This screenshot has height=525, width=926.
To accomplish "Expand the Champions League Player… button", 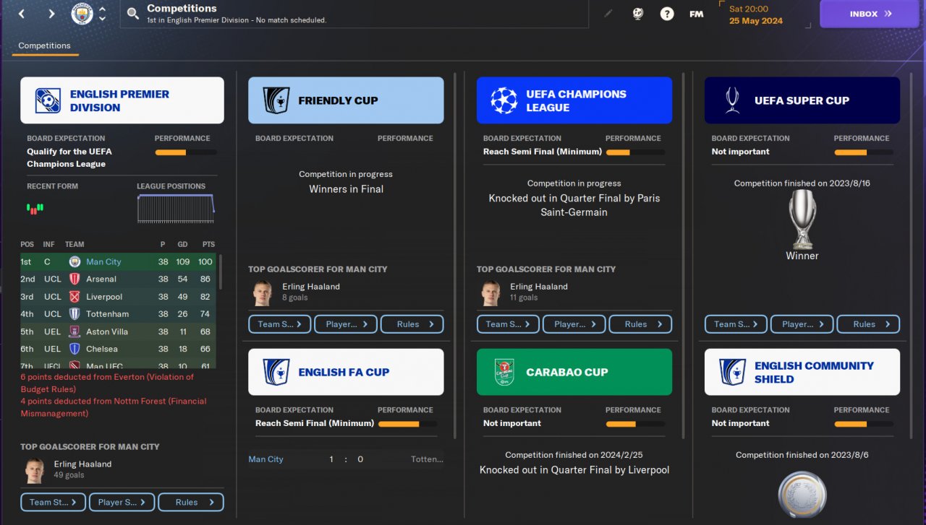I will pos(574,324).
